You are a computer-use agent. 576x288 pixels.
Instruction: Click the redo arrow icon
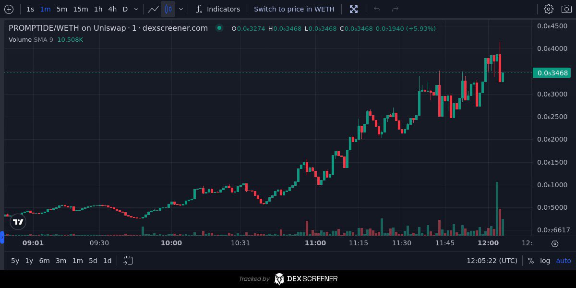click(395, 9)
